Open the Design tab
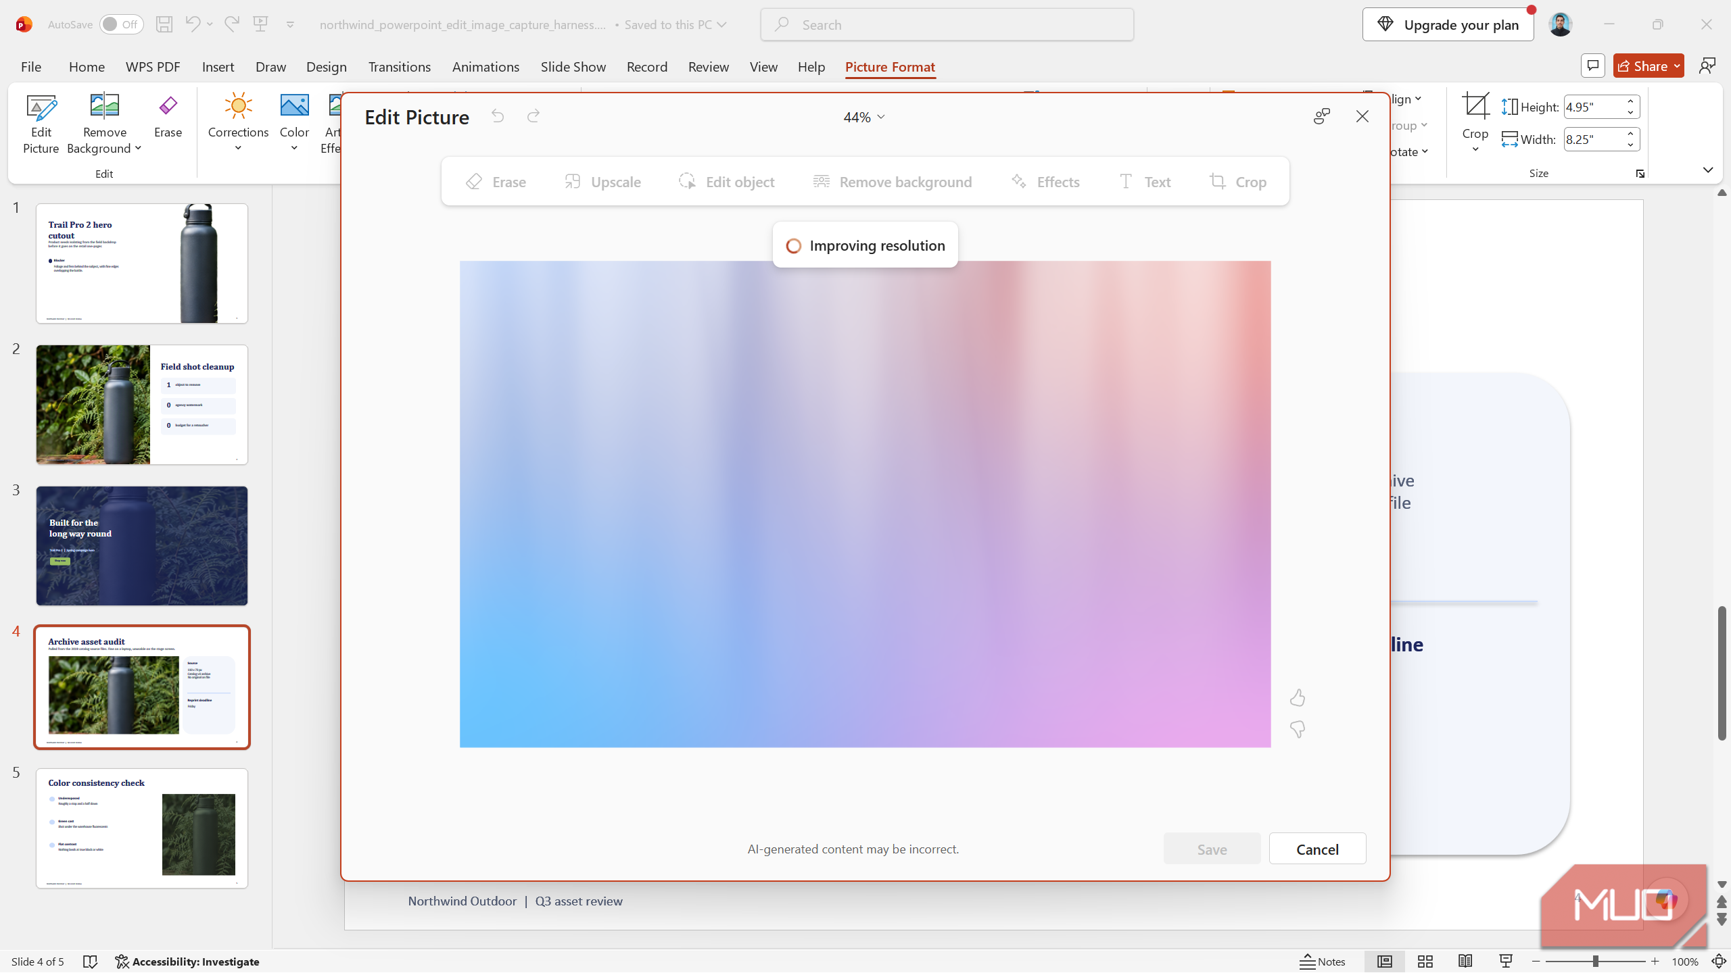The height and width of the screenshot is (973, 1731). point(327,66)
